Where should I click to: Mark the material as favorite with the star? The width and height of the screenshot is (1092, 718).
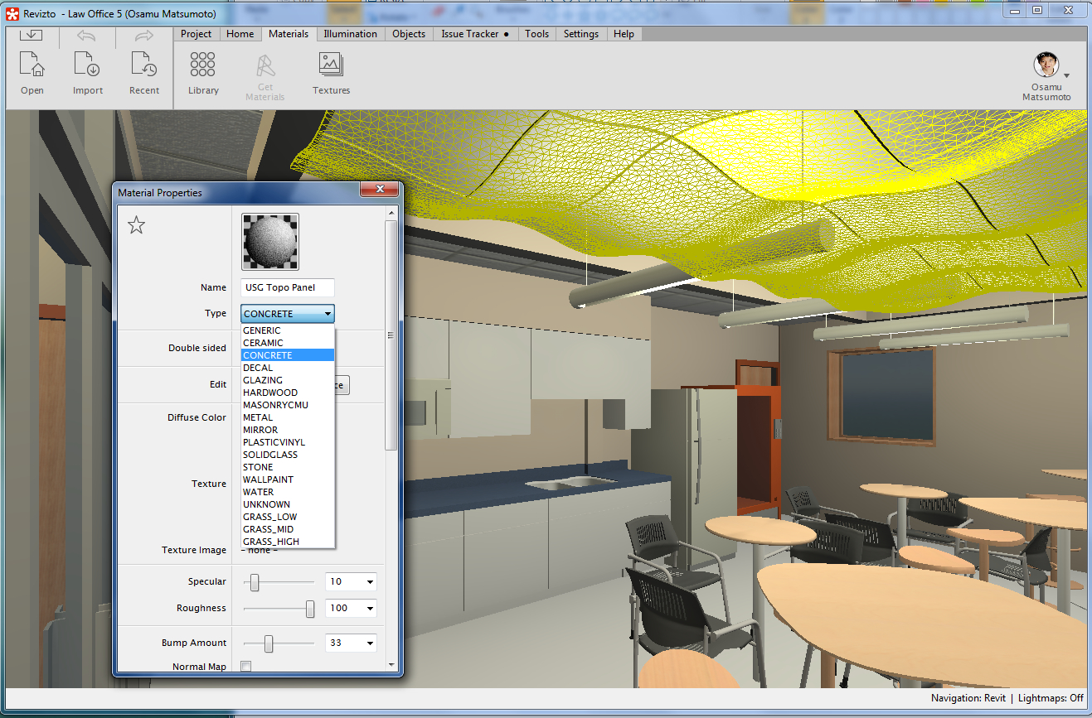point(137,224)
